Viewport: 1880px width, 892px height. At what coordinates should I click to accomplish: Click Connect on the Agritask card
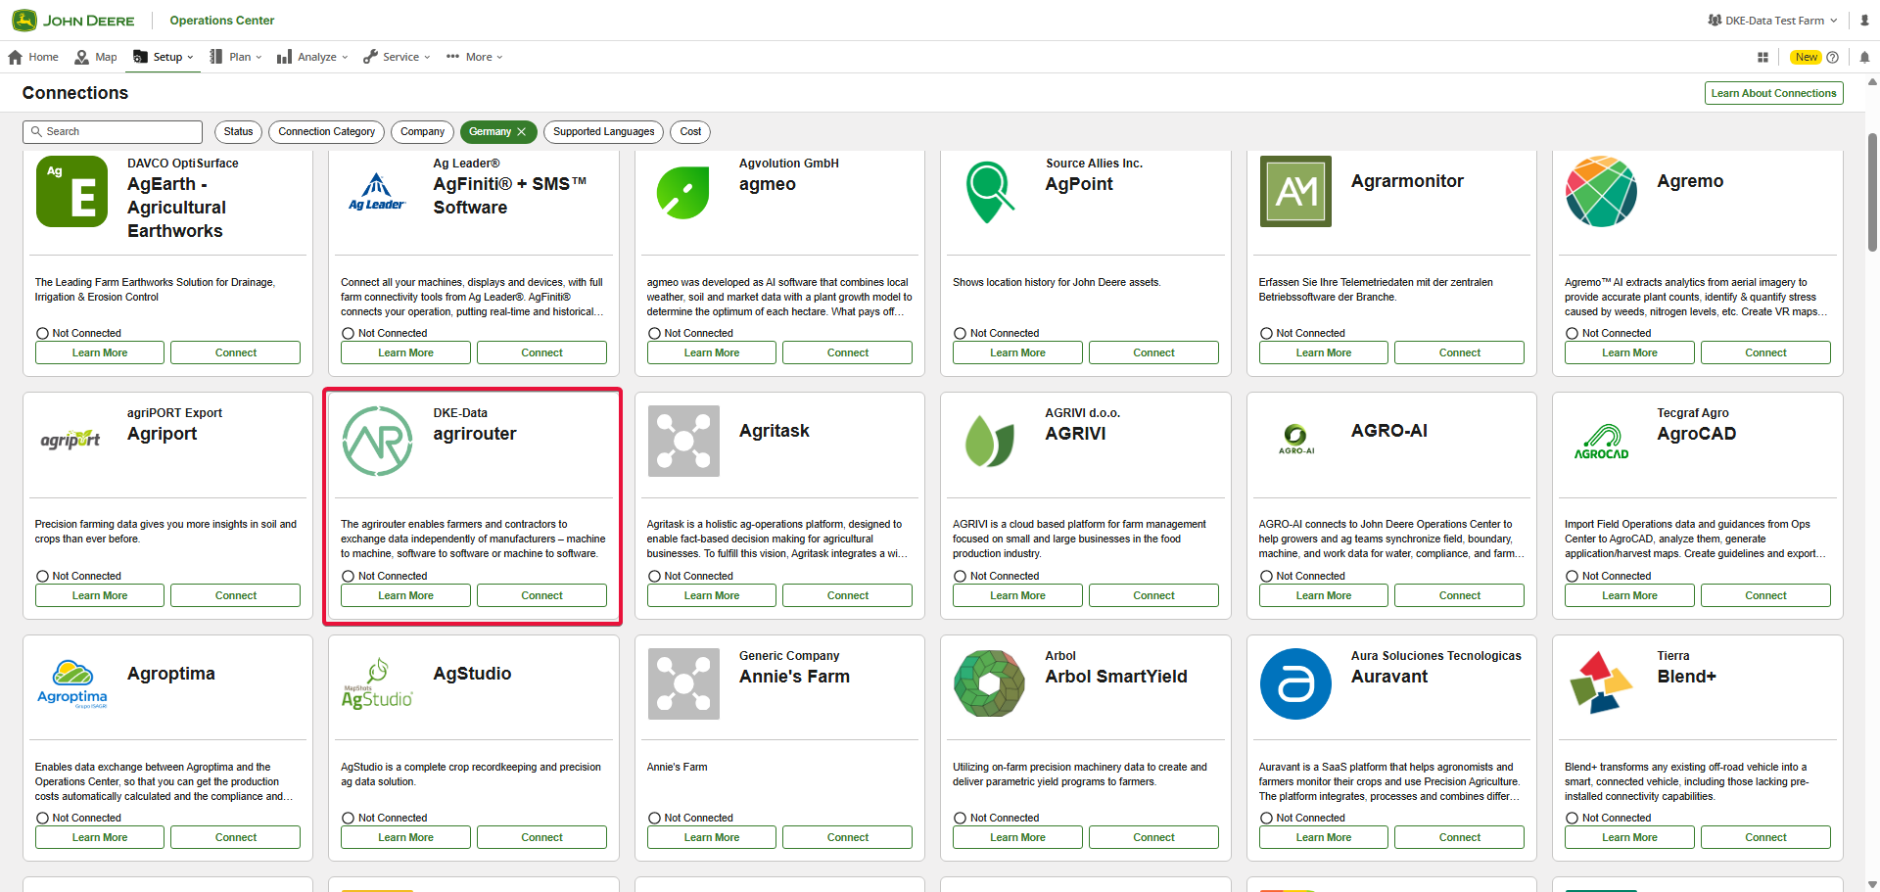847,595
